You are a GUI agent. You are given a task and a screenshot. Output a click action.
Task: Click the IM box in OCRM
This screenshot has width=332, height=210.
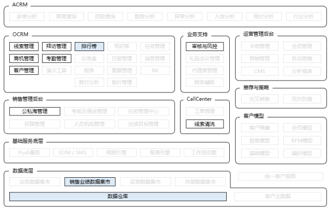click(x=154, y=70)
